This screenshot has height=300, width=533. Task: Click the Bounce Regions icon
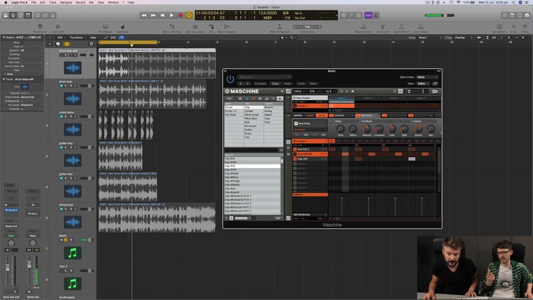pyautogui.click(x=227, y=27)
